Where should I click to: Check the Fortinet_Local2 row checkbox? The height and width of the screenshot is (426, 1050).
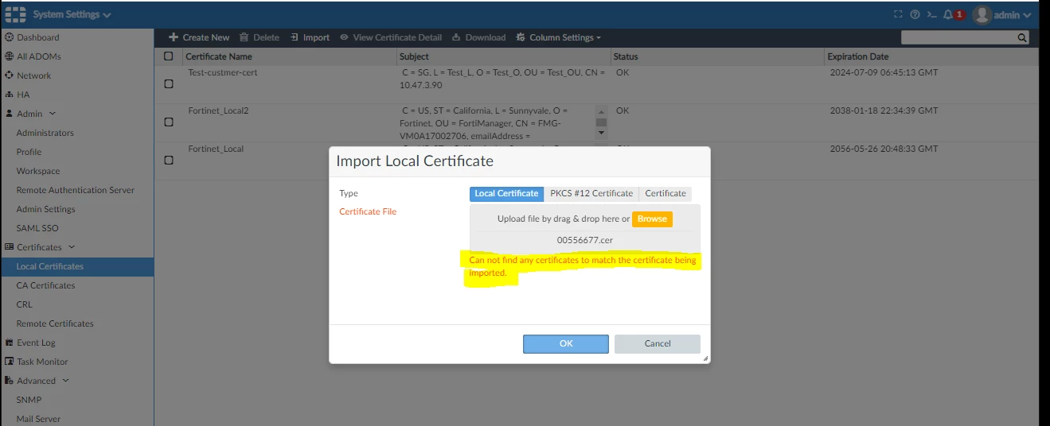click(x=168, y=122)
